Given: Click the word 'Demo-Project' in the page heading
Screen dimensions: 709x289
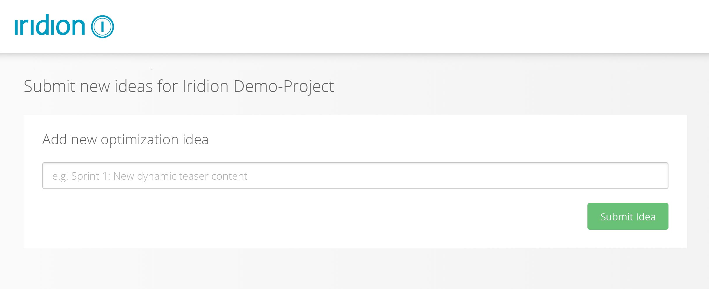Looking at the screenshot, I should click(284, 86).
